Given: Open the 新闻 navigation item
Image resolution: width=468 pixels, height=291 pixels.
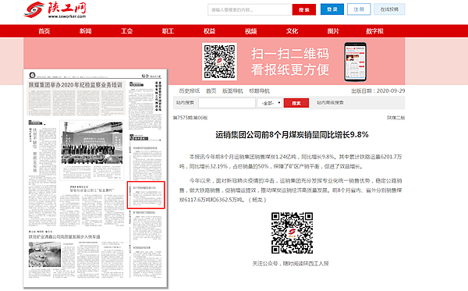Looking at the screenshot, I should [x=85, y=31].
